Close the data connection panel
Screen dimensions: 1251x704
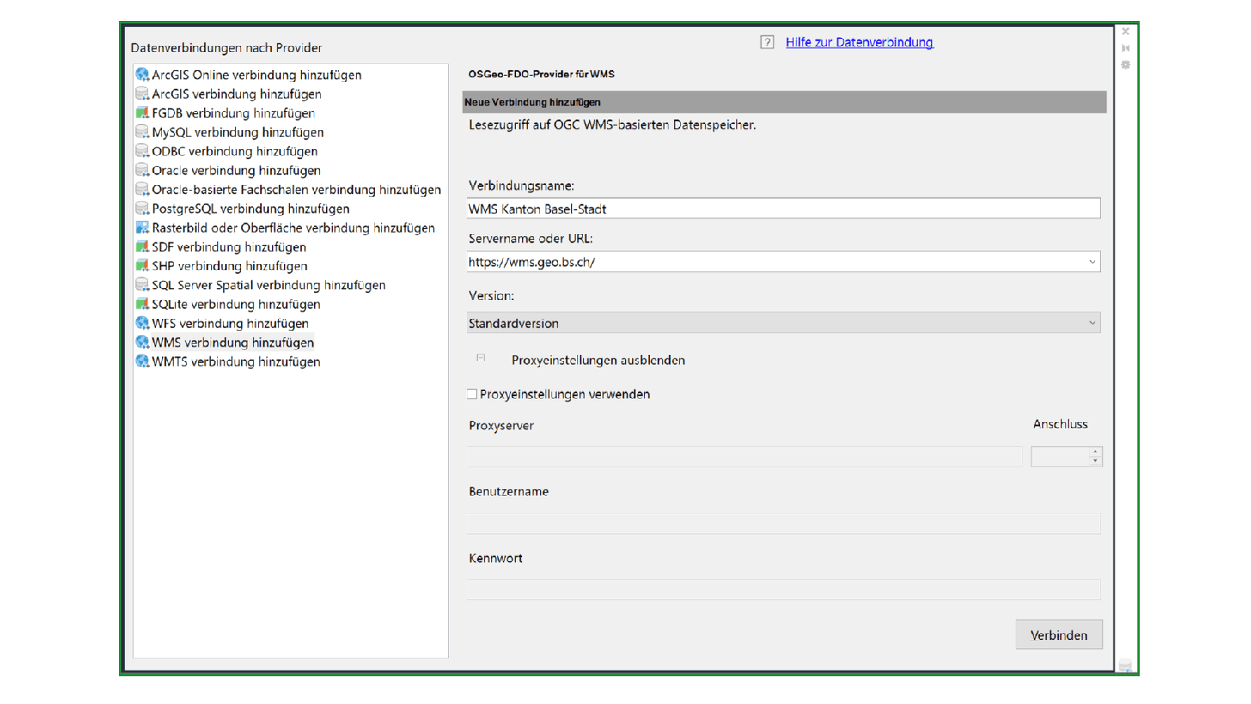1126,32
